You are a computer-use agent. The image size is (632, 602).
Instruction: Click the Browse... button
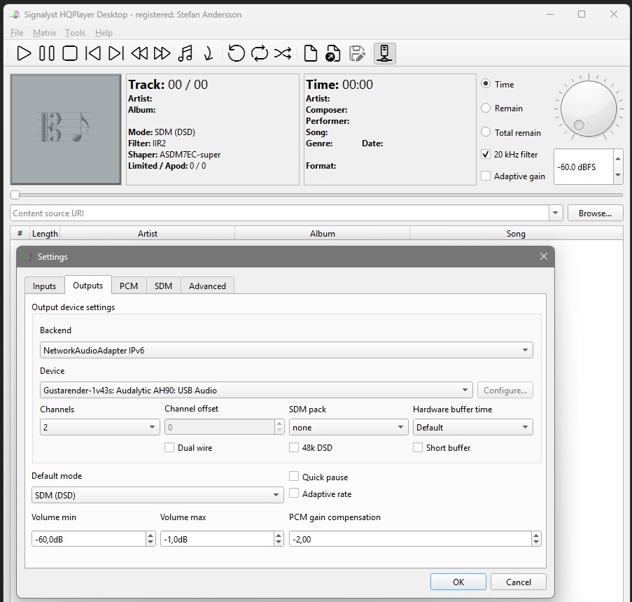coord(595,213)
